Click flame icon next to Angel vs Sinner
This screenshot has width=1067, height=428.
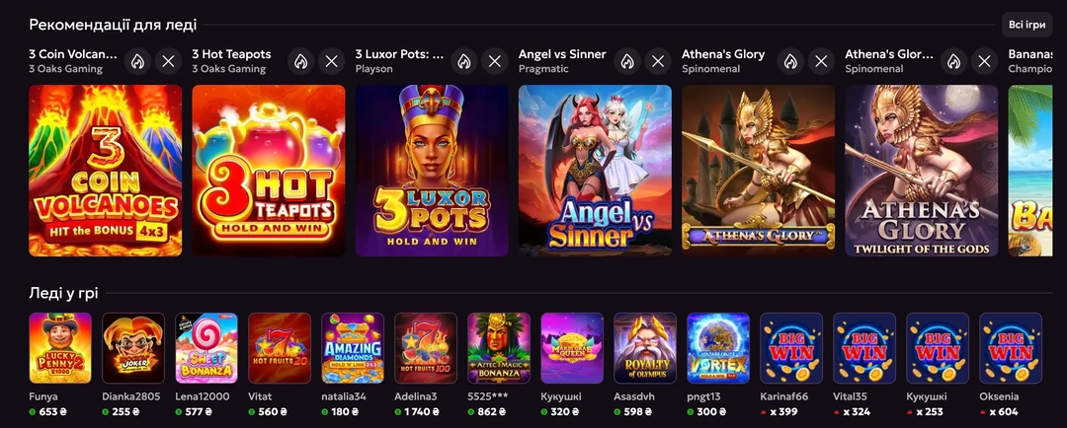coord(627,61)
